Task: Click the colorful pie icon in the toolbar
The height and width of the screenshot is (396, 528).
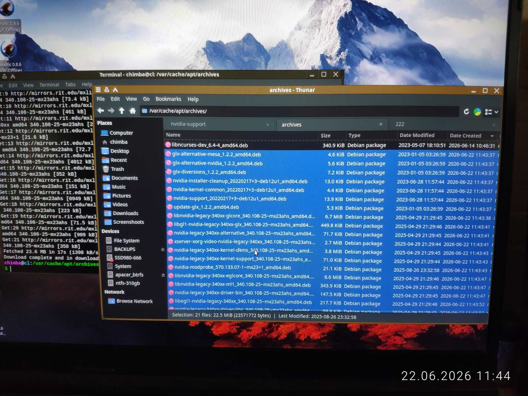Action: 477,112
